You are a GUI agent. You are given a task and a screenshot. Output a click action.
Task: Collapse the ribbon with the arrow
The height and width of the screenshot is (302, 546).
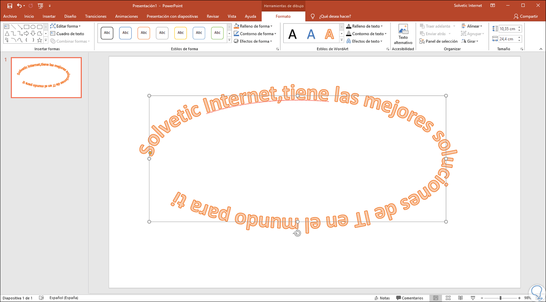541,49
